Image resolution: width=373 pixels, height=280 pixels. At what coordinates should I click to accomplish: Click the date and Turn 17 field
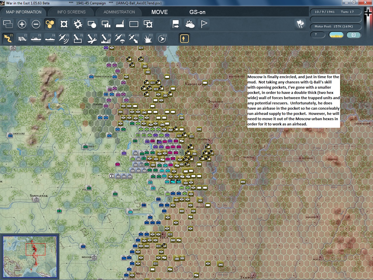(x=335, y=12)
